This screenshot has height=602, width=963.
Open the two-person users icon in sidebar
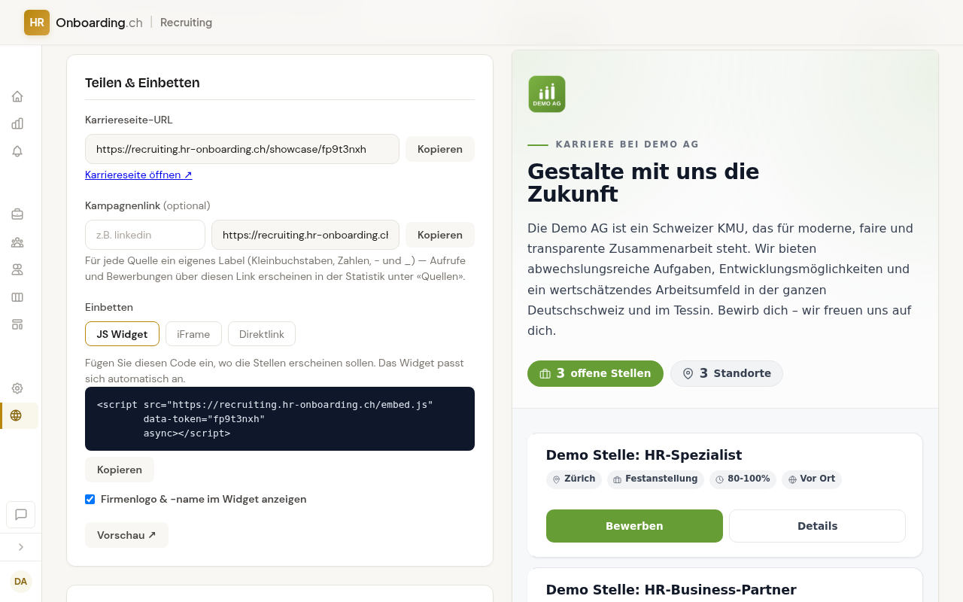(17, 269)
